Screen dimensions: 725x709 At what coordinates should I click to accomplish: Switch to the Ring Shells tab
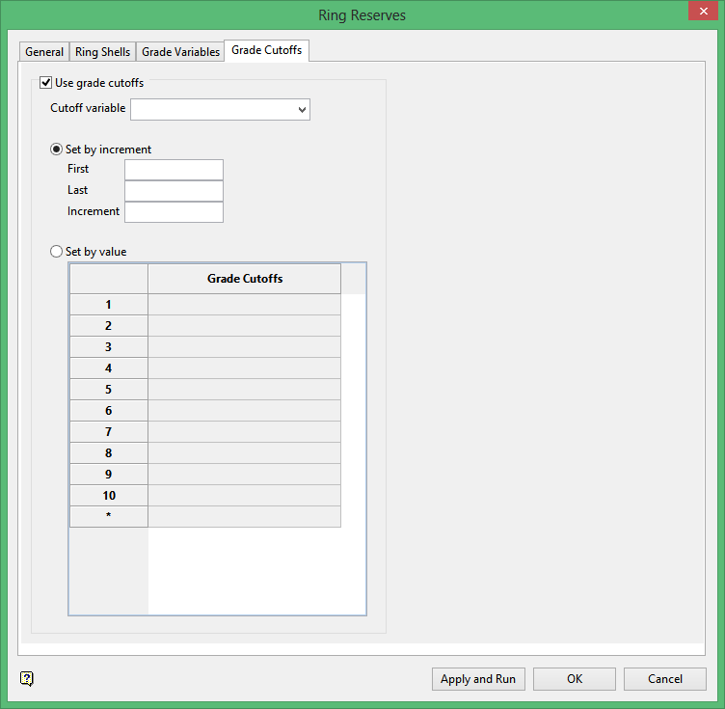[102, 52]
